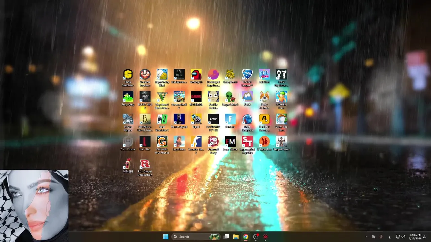Select the Super Volley Blast icon

tap(162, 74)
